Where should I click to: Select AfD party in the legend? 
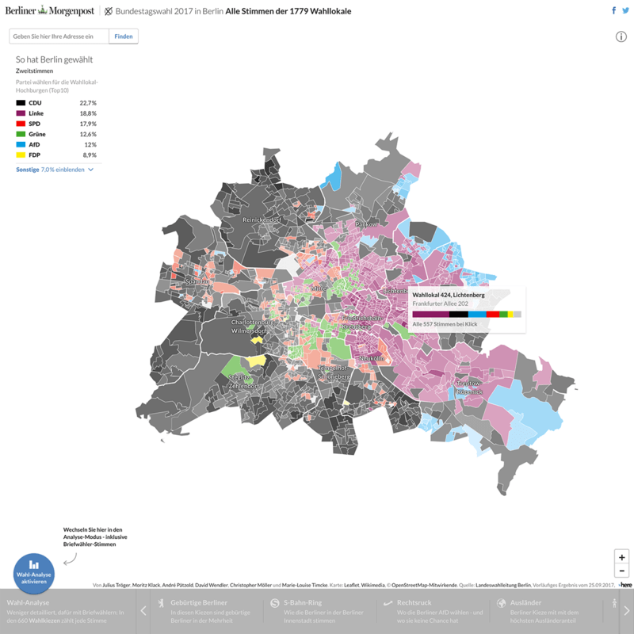[35, 144]
